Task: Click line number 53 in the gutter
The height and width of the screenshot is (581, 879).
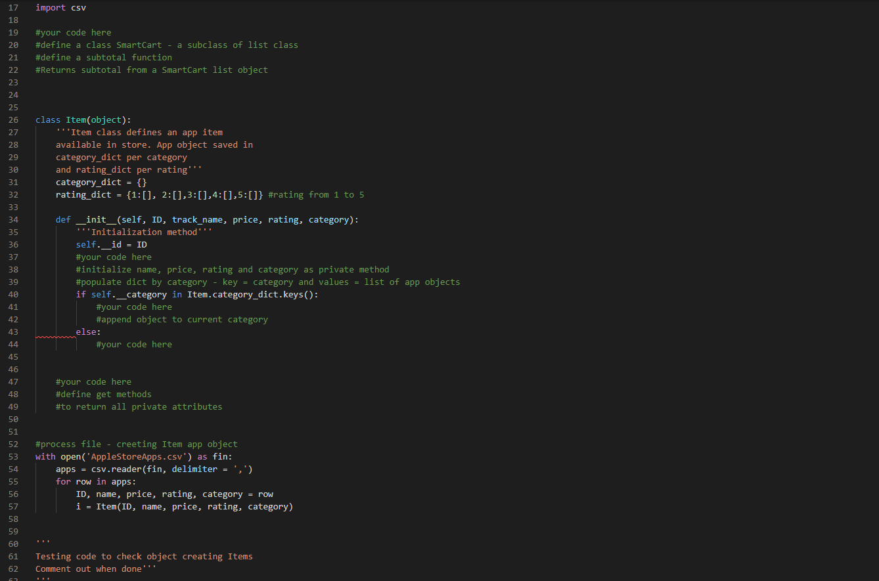Action: (13, 457)
